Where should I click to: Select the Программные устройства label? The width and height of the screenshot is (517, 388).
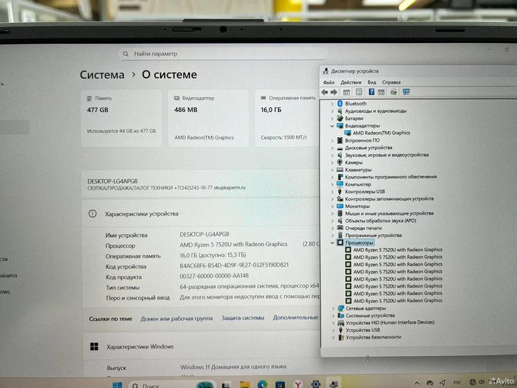[374, 235]
